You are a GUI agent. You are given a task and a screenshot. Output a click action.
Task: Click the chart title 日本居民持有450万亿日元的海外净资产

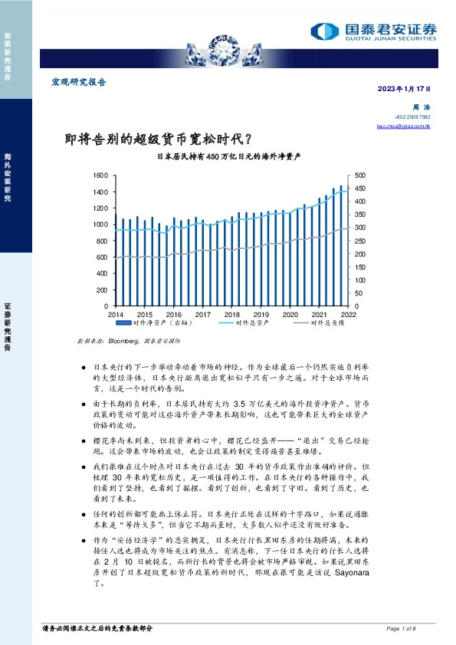[x=229, y=157]
